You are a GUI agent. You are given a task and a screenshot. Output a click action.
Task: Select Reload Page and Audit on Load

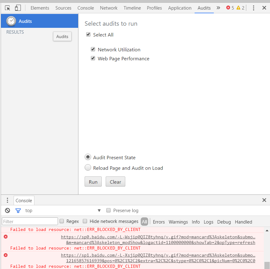pyautogui.click(x=88, y=168)
